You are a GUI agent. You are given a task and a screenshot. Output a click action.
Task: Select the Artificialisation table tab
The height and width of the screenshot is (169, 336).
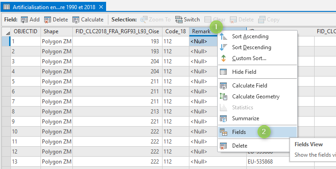[53, 7]
